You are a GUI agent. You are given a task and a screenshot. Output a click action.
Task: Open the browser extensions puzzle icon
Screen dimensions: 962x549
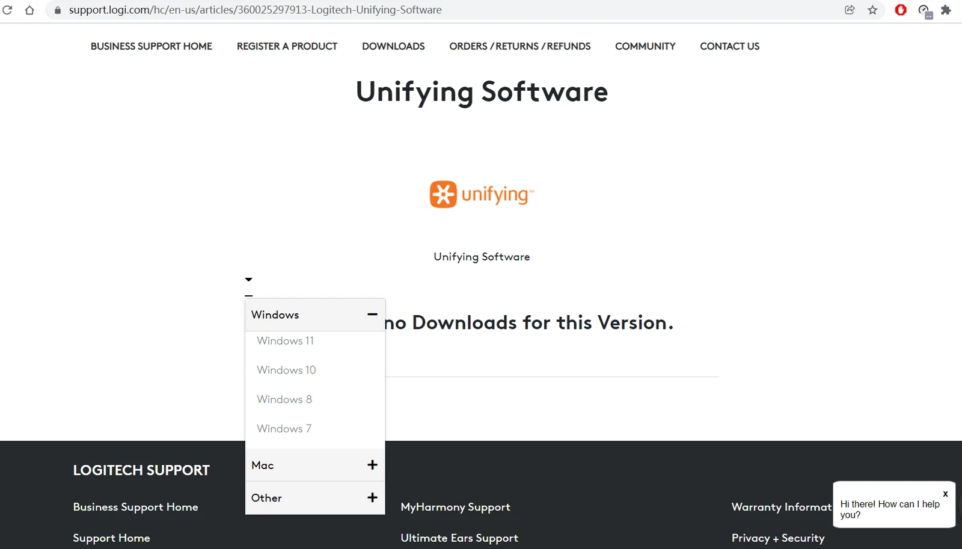click(x=946, y=10)
